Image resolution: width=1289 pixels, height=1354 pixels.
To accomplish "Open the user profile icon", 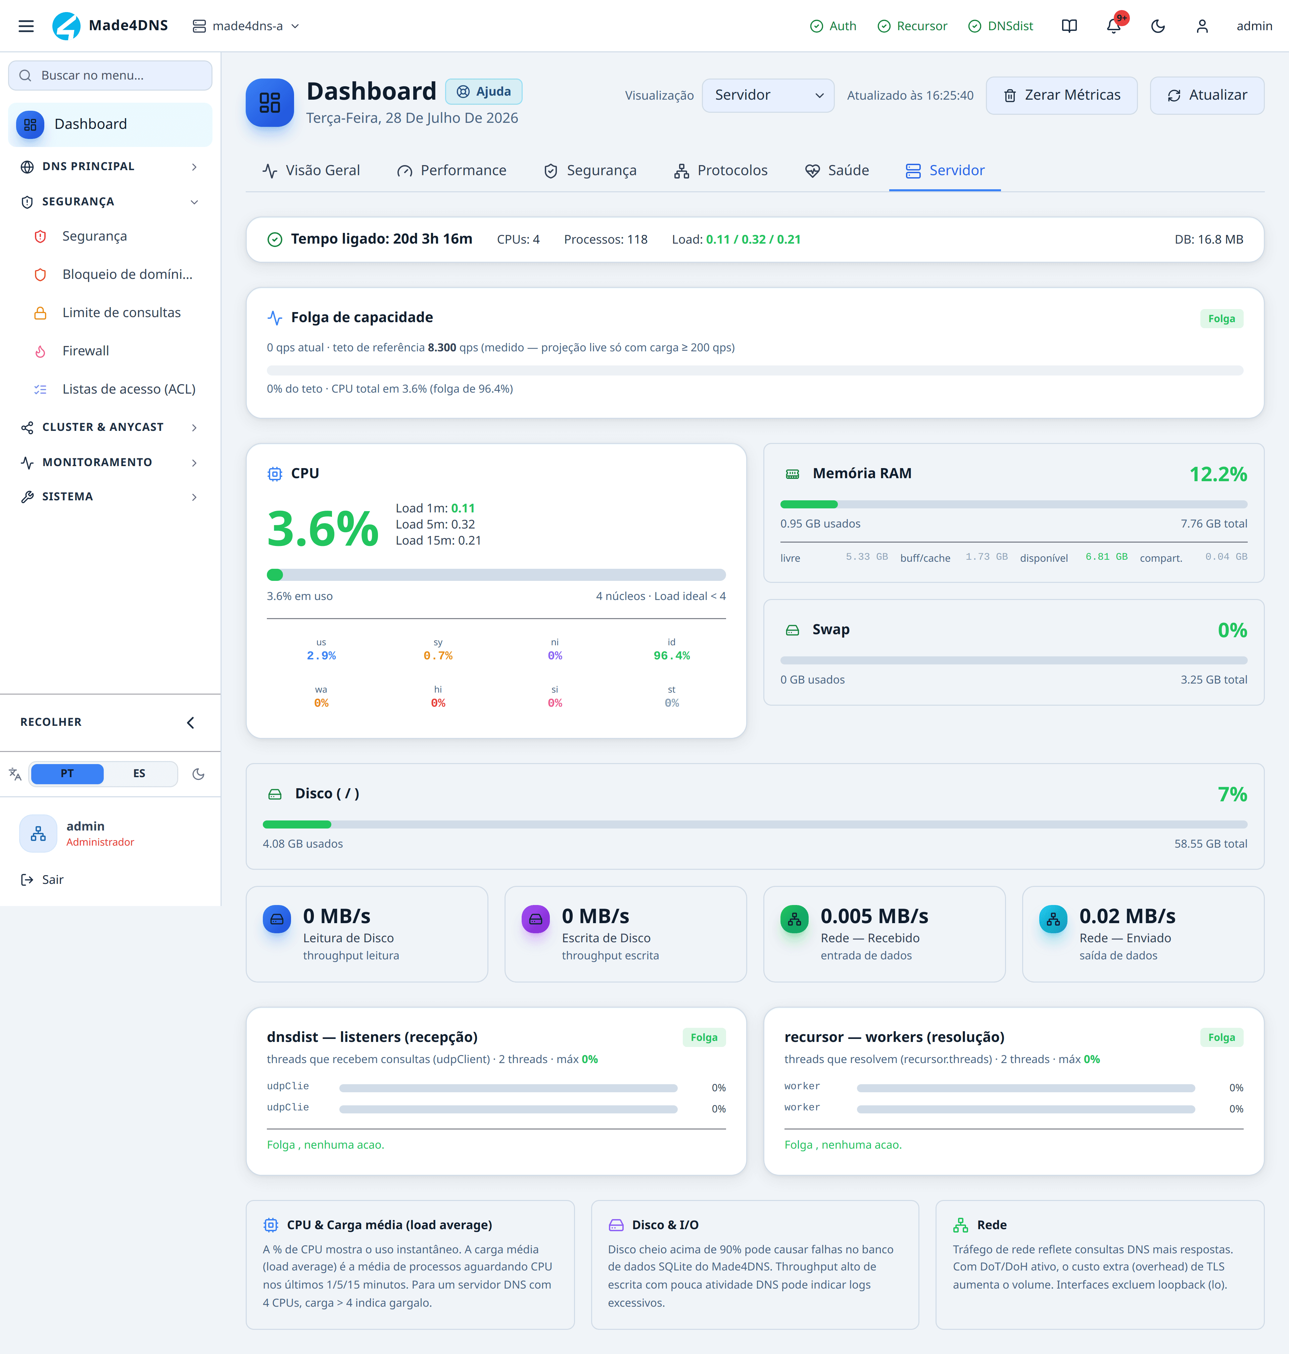I will (1202, 26).
